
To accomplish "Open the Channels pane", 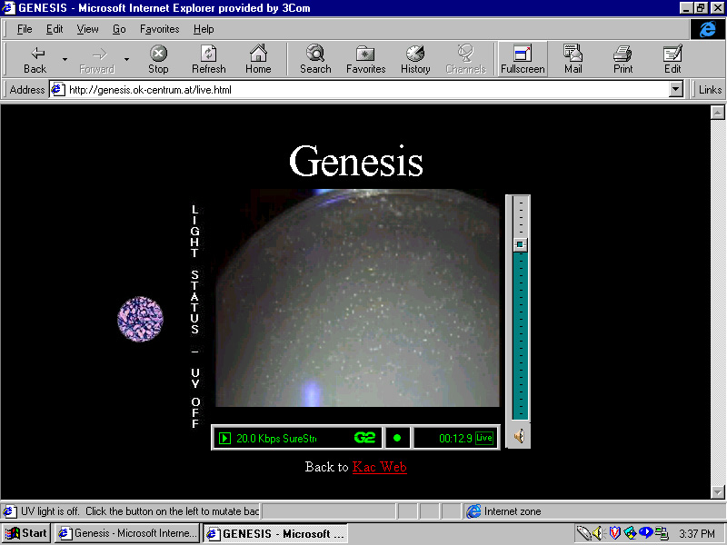I will [x=465, y=59].
